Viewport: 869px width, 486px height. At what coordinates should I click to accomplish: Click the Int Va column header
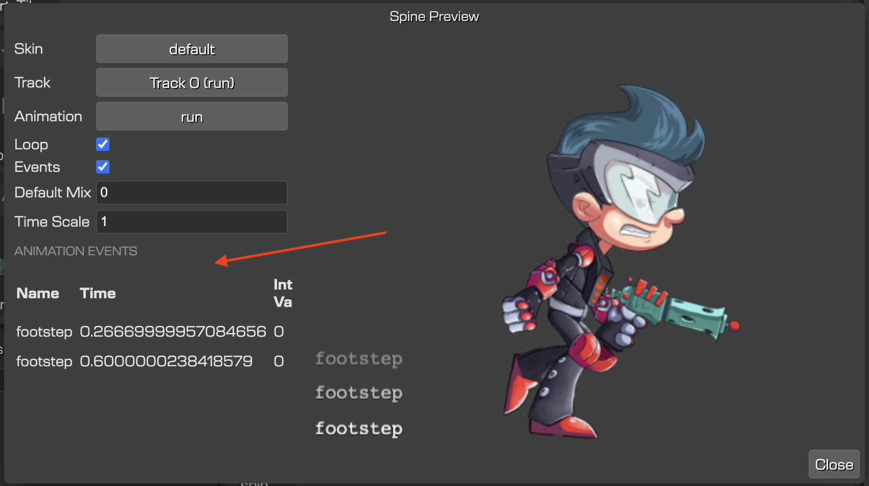click(x=283, y=293)
